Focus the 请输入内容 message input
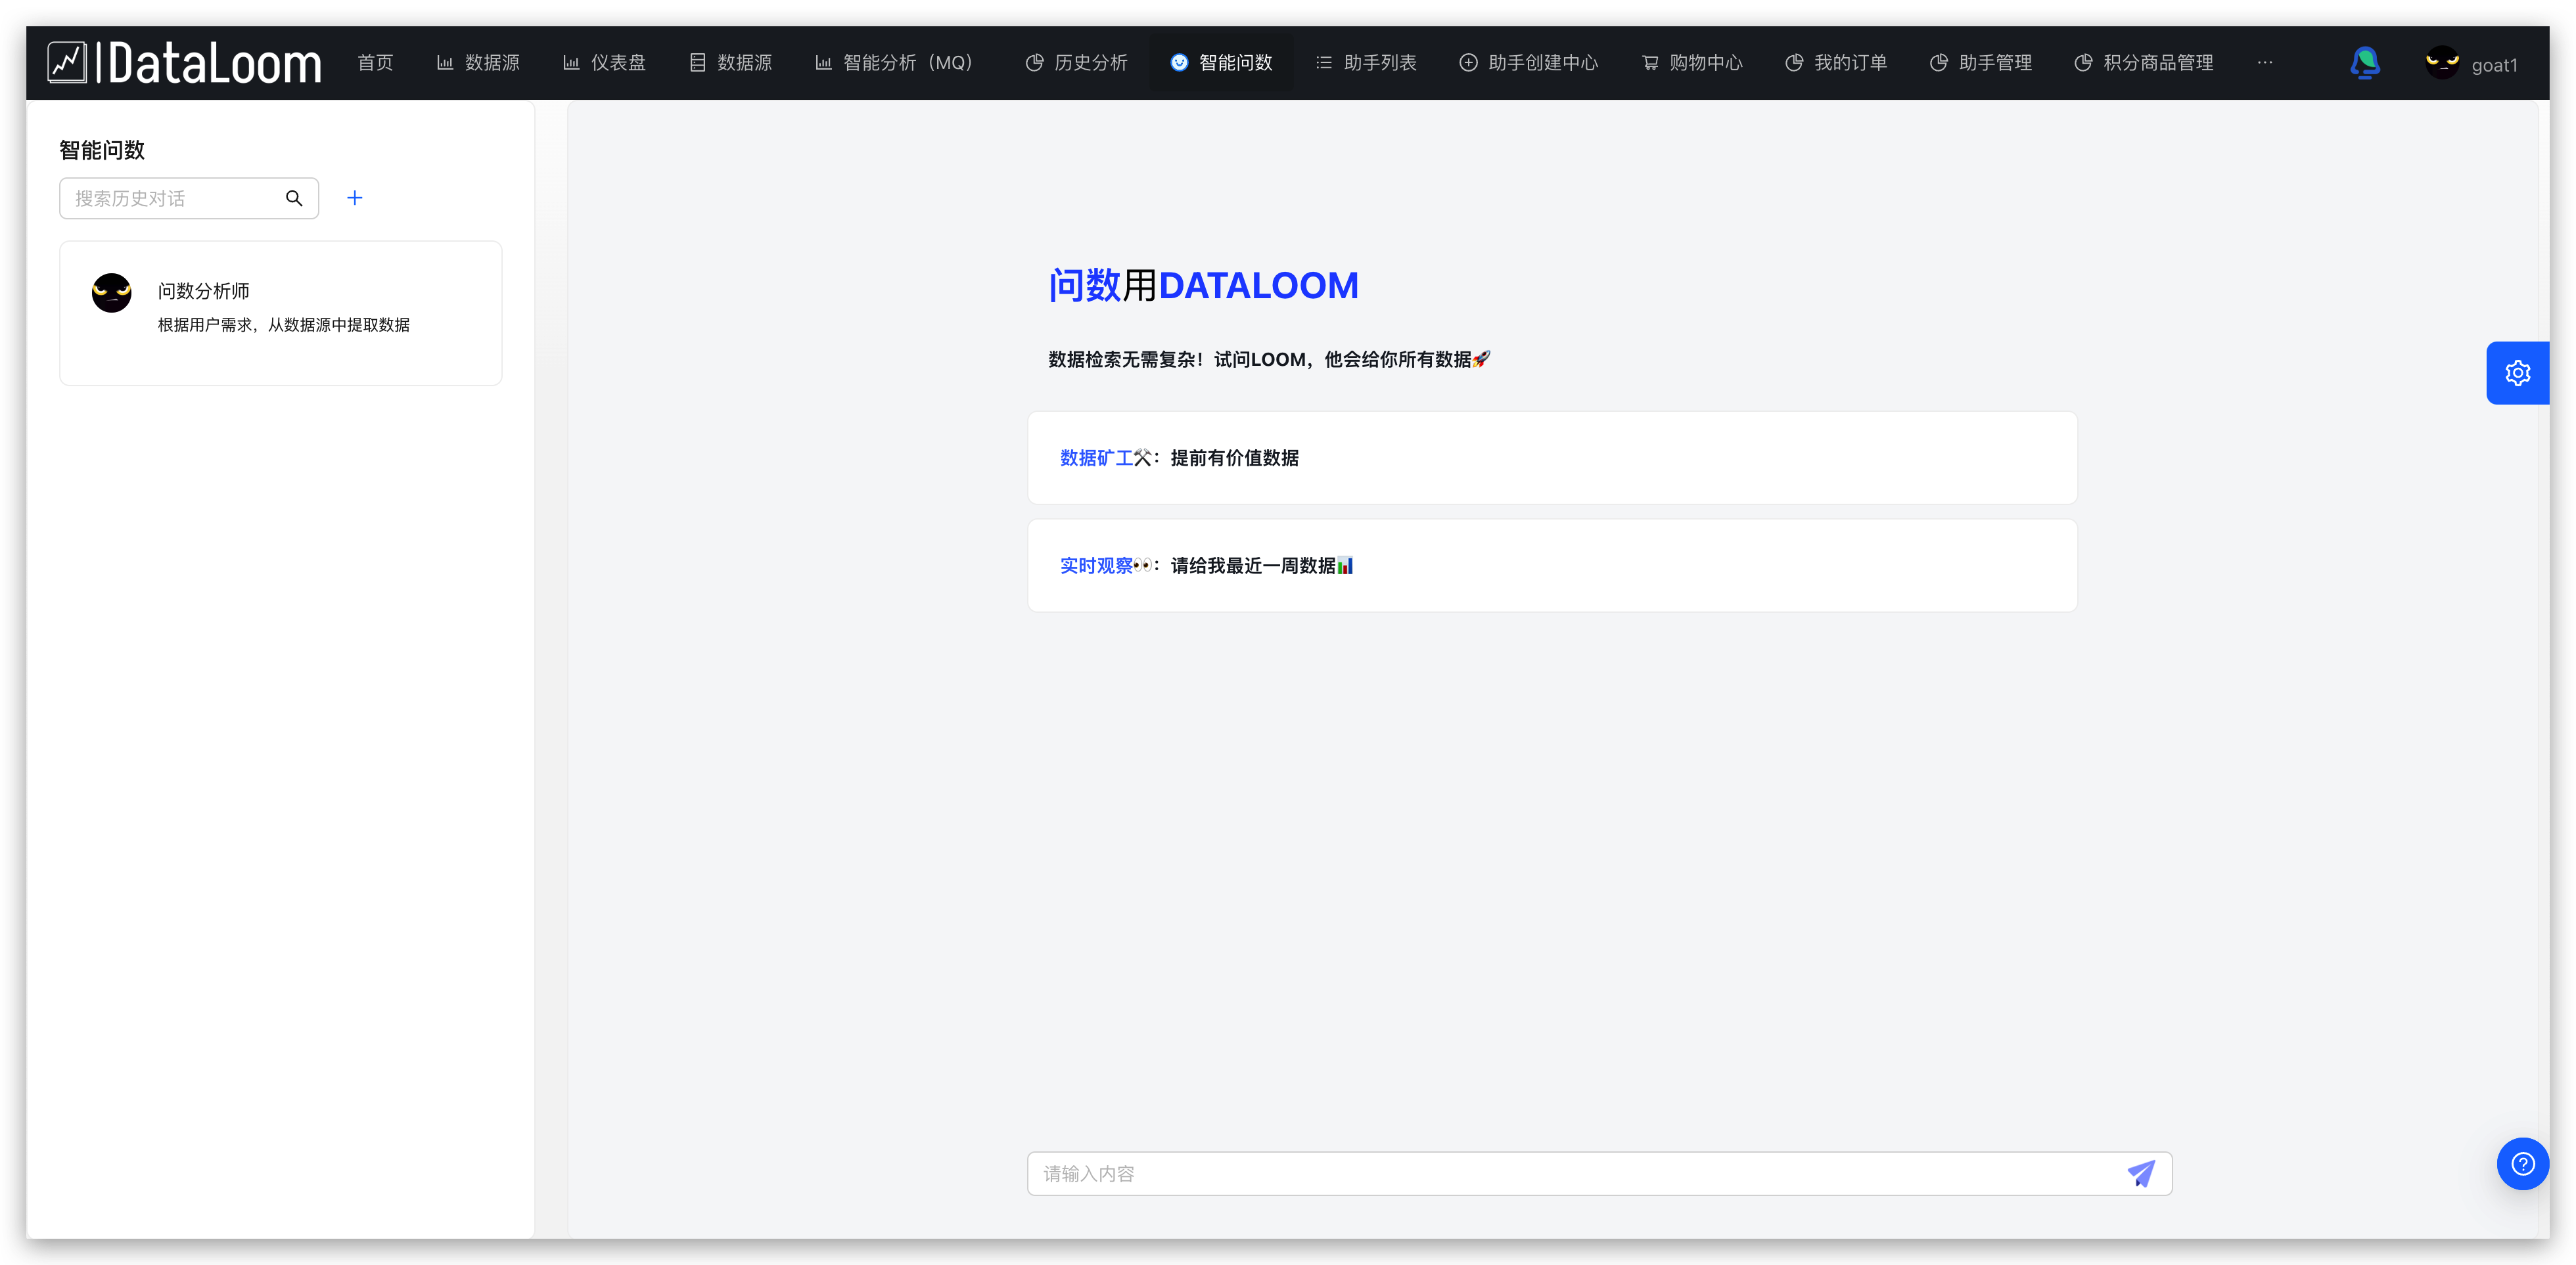The height and width of the screenshot is (1265, 2576). (1599, 1173)
